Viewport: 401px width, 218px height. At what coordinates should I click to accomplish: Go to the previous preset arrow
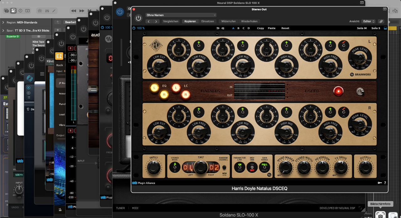point(149,21)
